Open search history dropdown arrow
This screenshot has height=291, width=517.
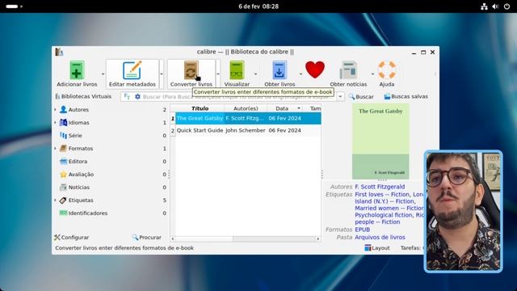tap(340, 97)
